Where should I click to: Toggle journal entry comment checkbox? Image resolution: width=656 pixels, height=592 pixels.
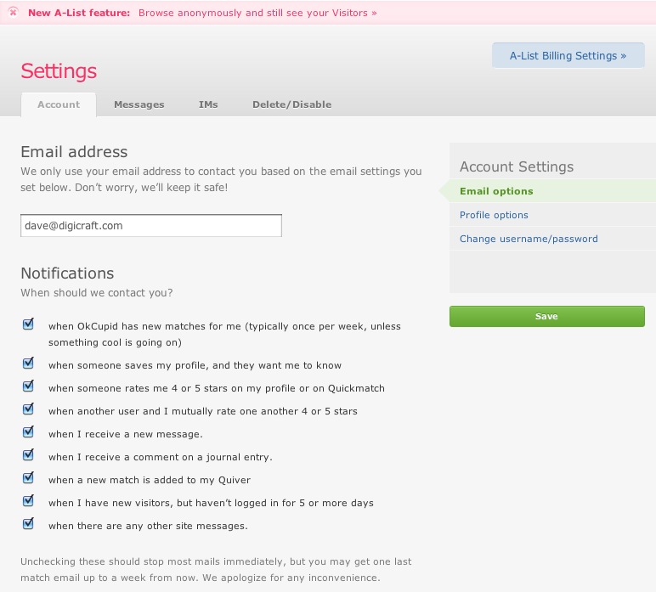(28, 455)
